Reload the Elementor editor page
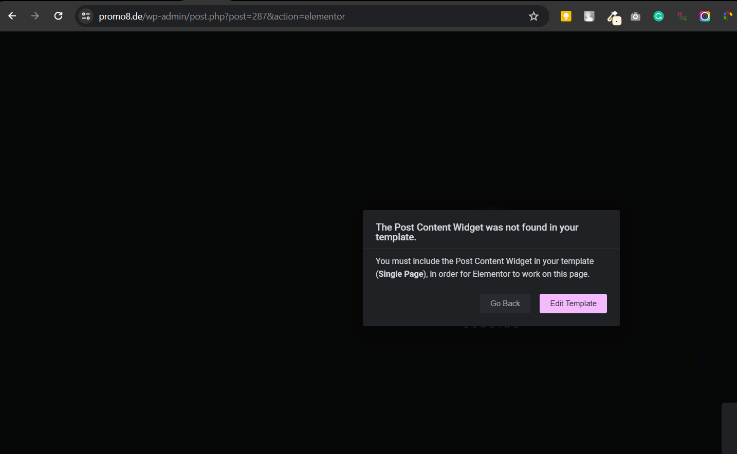 pyautogui.click(x=59, y=16)
